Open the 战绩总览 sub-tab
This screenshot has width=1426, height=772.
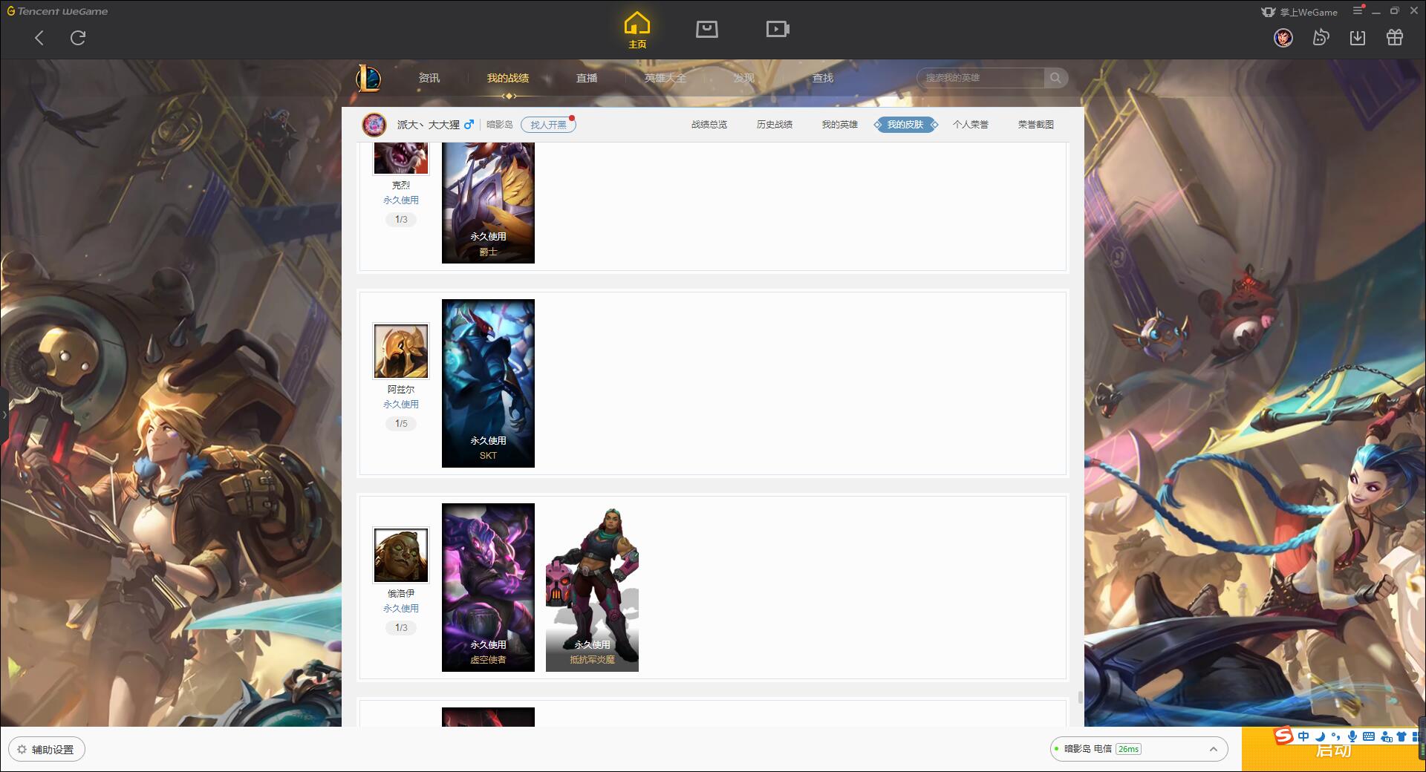(709, 125)
